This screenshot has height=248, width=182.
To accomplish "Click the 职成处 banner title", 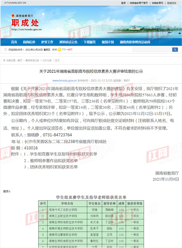I will pyautogui.click(x=25, y=23).
